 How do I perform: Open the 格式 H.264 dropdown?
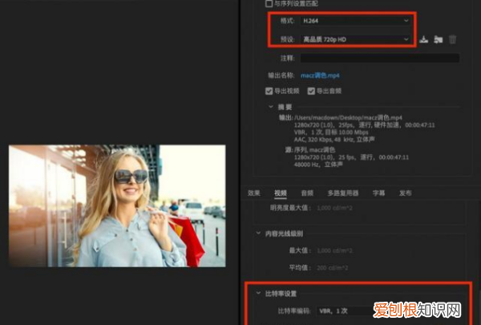point(355,21)
